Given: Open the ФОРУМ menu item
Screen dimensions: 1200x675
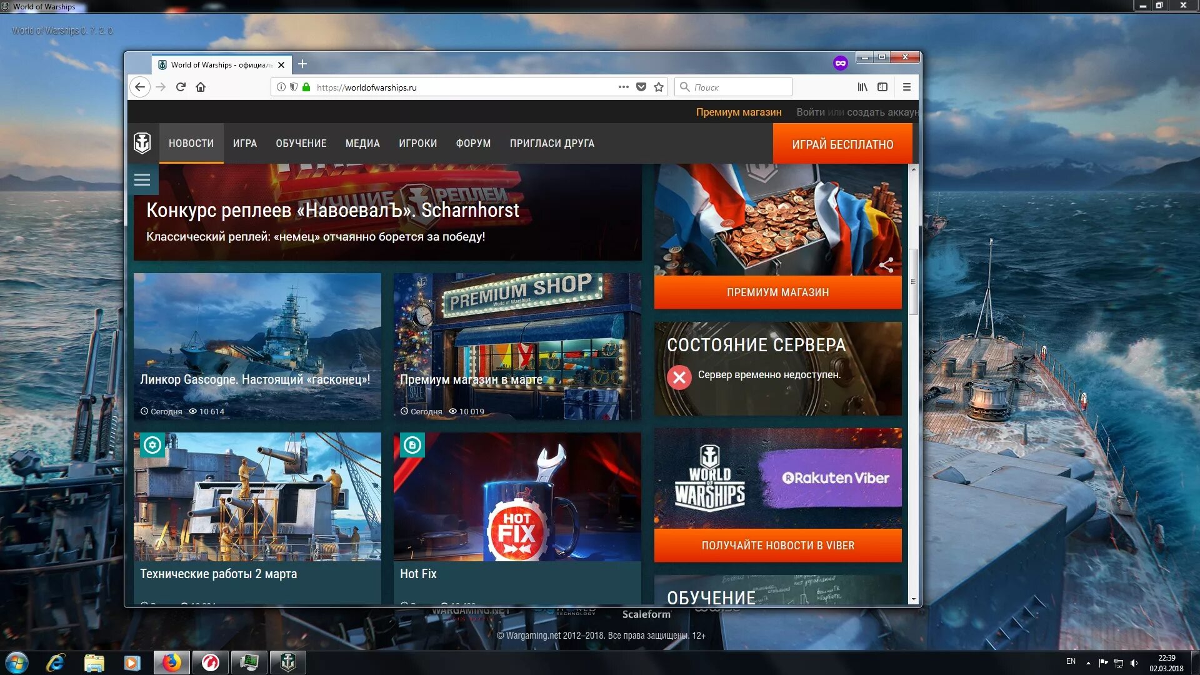Looking at the screenshot, I should [x=473, y=143].
